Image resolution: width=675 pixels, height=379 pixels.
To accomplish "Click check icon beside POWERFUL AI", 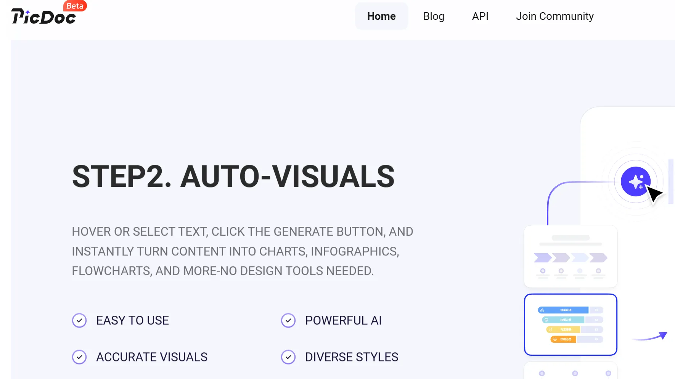I will pos(288,320).
